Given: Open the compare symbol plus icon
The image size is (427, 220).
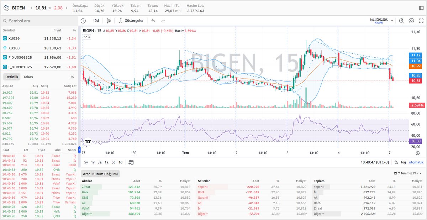Looking at the screenshot, I should [83, 21].
